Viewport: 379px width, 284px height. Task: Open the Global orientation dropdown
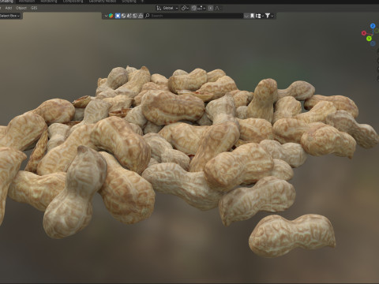pyautogui.click(x=171, y=8)
